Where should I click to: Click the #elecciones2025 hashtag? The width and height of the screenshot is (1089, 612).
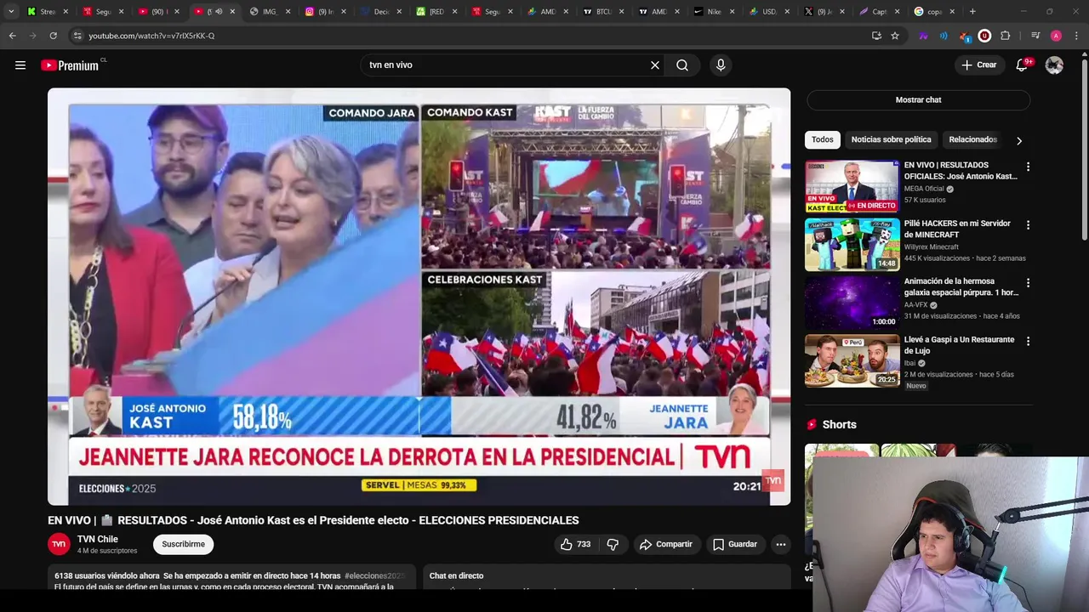click(374, 575)
